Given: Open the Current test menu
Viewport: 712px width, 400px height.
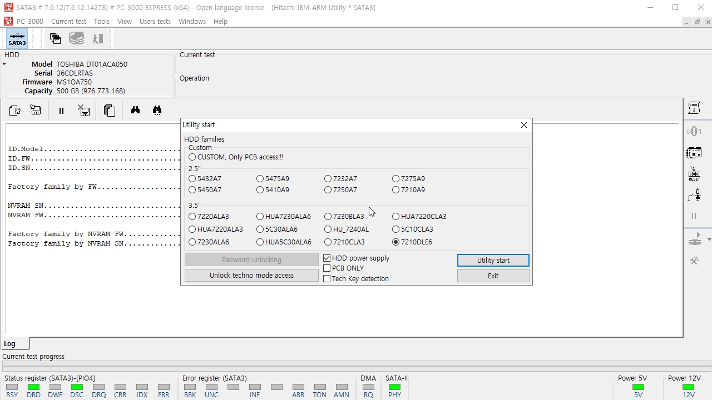Looking at the screenshot, I should (69, 21).
